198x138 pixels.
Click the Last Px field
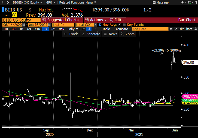click(x=63, y=25)
